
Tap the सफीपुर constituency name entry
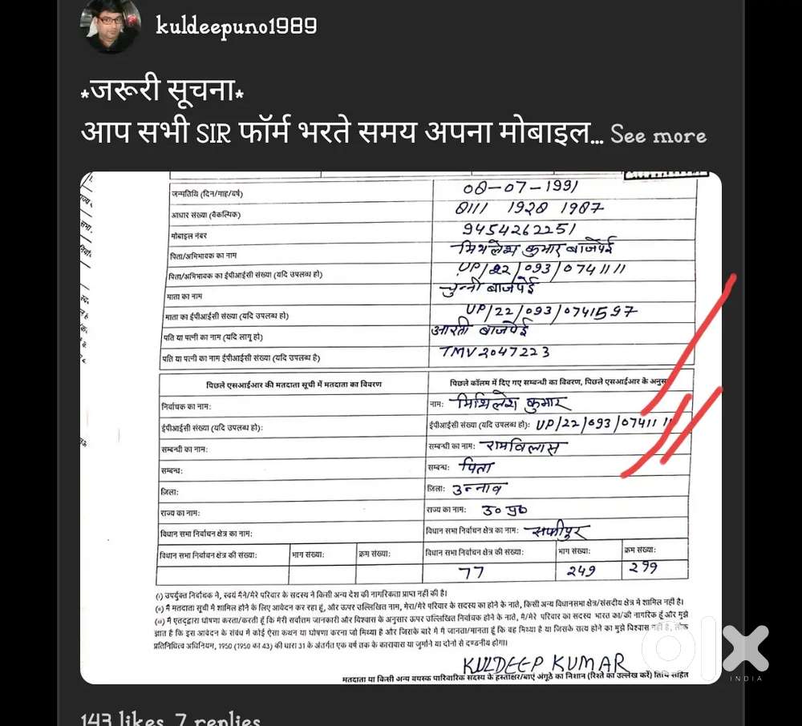557,532
